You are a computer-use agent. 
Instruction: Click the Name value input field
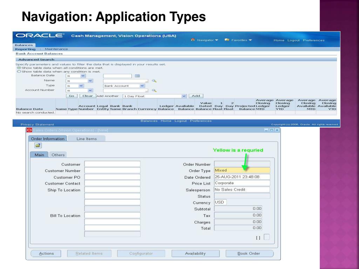pos(126,81)
